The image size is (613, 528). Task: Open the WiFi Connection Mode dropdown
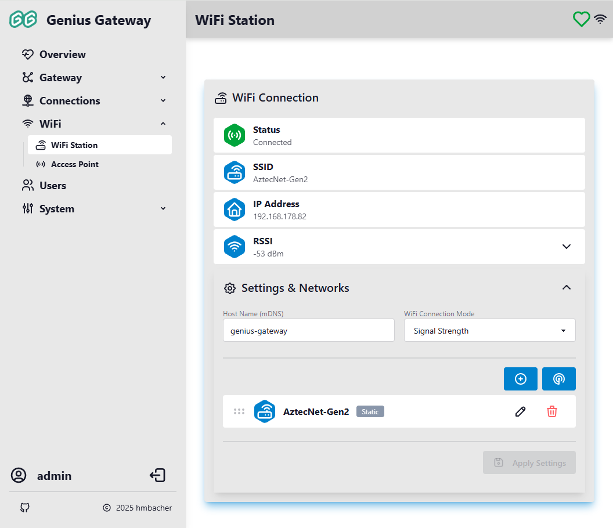pos(489,331)
